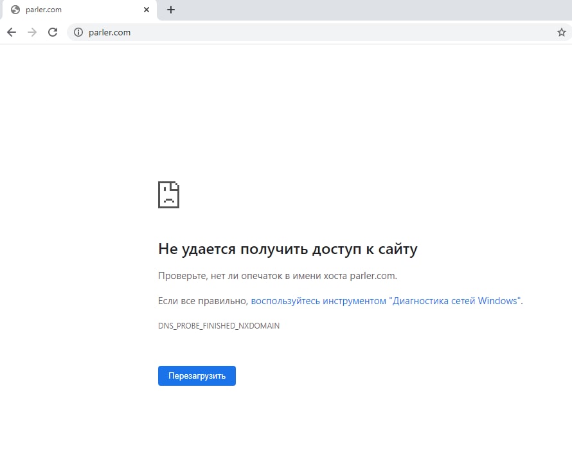Viewport: 572px width, 461px height.
Task: Open a new tab with plus button
Action: pyautogui.click(x=171, y=10)
